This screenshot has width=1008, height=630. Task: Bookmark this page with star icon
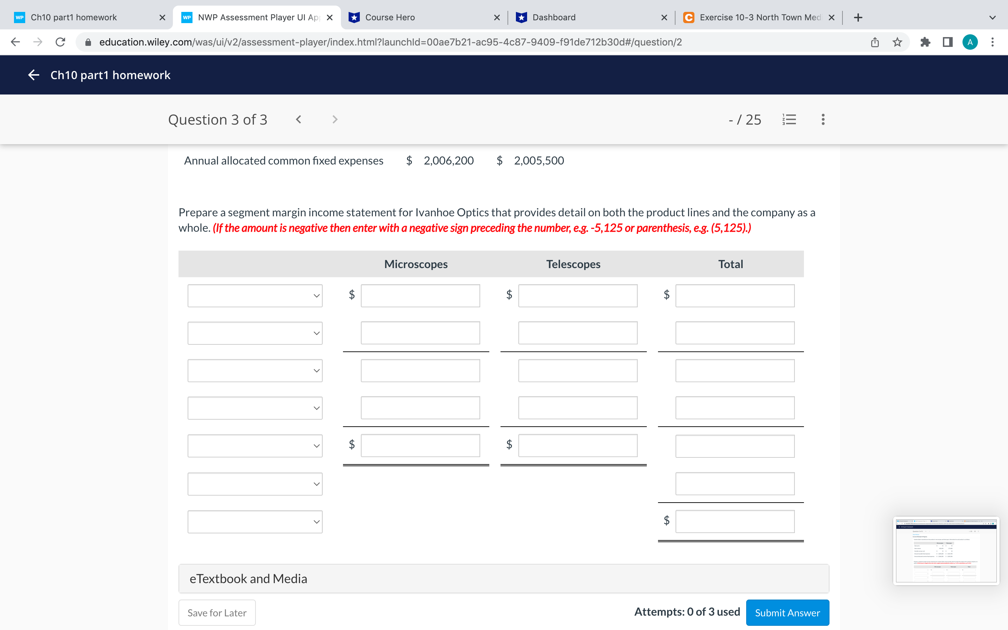[x=897, y=42]
